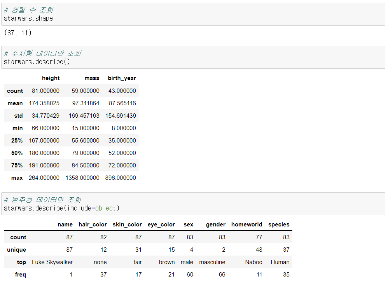Click the starwars.shape code cell
The height and width of the screenshot is (294, 388).
coord(193,14)
